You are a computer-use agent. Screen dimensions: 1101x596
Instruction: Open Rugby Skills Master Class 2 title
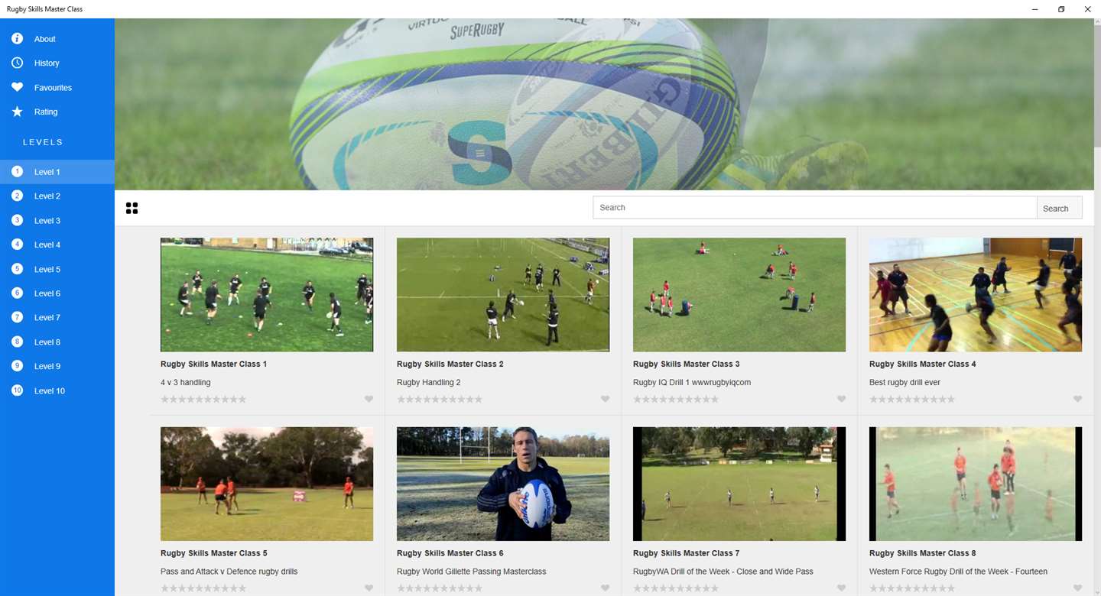(x=450, y=364)
